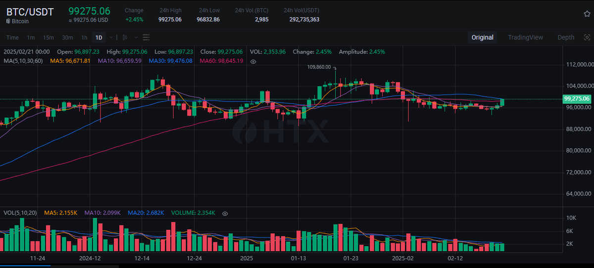Click the 109,860.00 high price marker
This screenshot has width=594, height=268.
click(x=319, y=67)
